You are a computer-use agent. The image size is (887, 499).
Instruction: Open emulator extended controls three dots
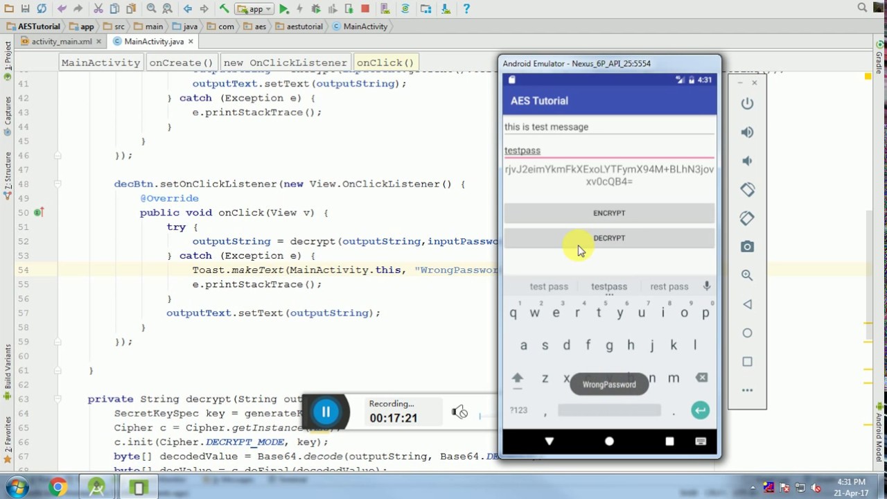(x=747, y=390)
